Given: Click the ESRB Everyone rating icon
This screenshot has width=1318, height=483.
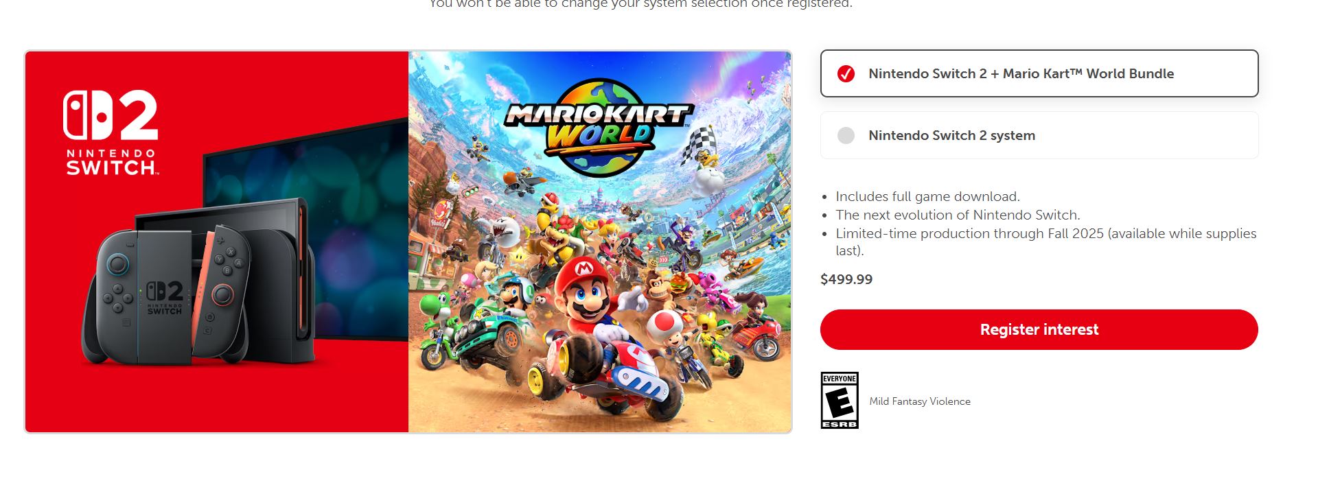Looking at the screenshot, I should pos(840,401).
